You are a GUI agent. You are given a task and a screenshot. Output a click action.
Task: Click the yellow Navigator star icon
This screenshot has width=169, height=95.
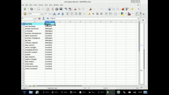(132, 9)
